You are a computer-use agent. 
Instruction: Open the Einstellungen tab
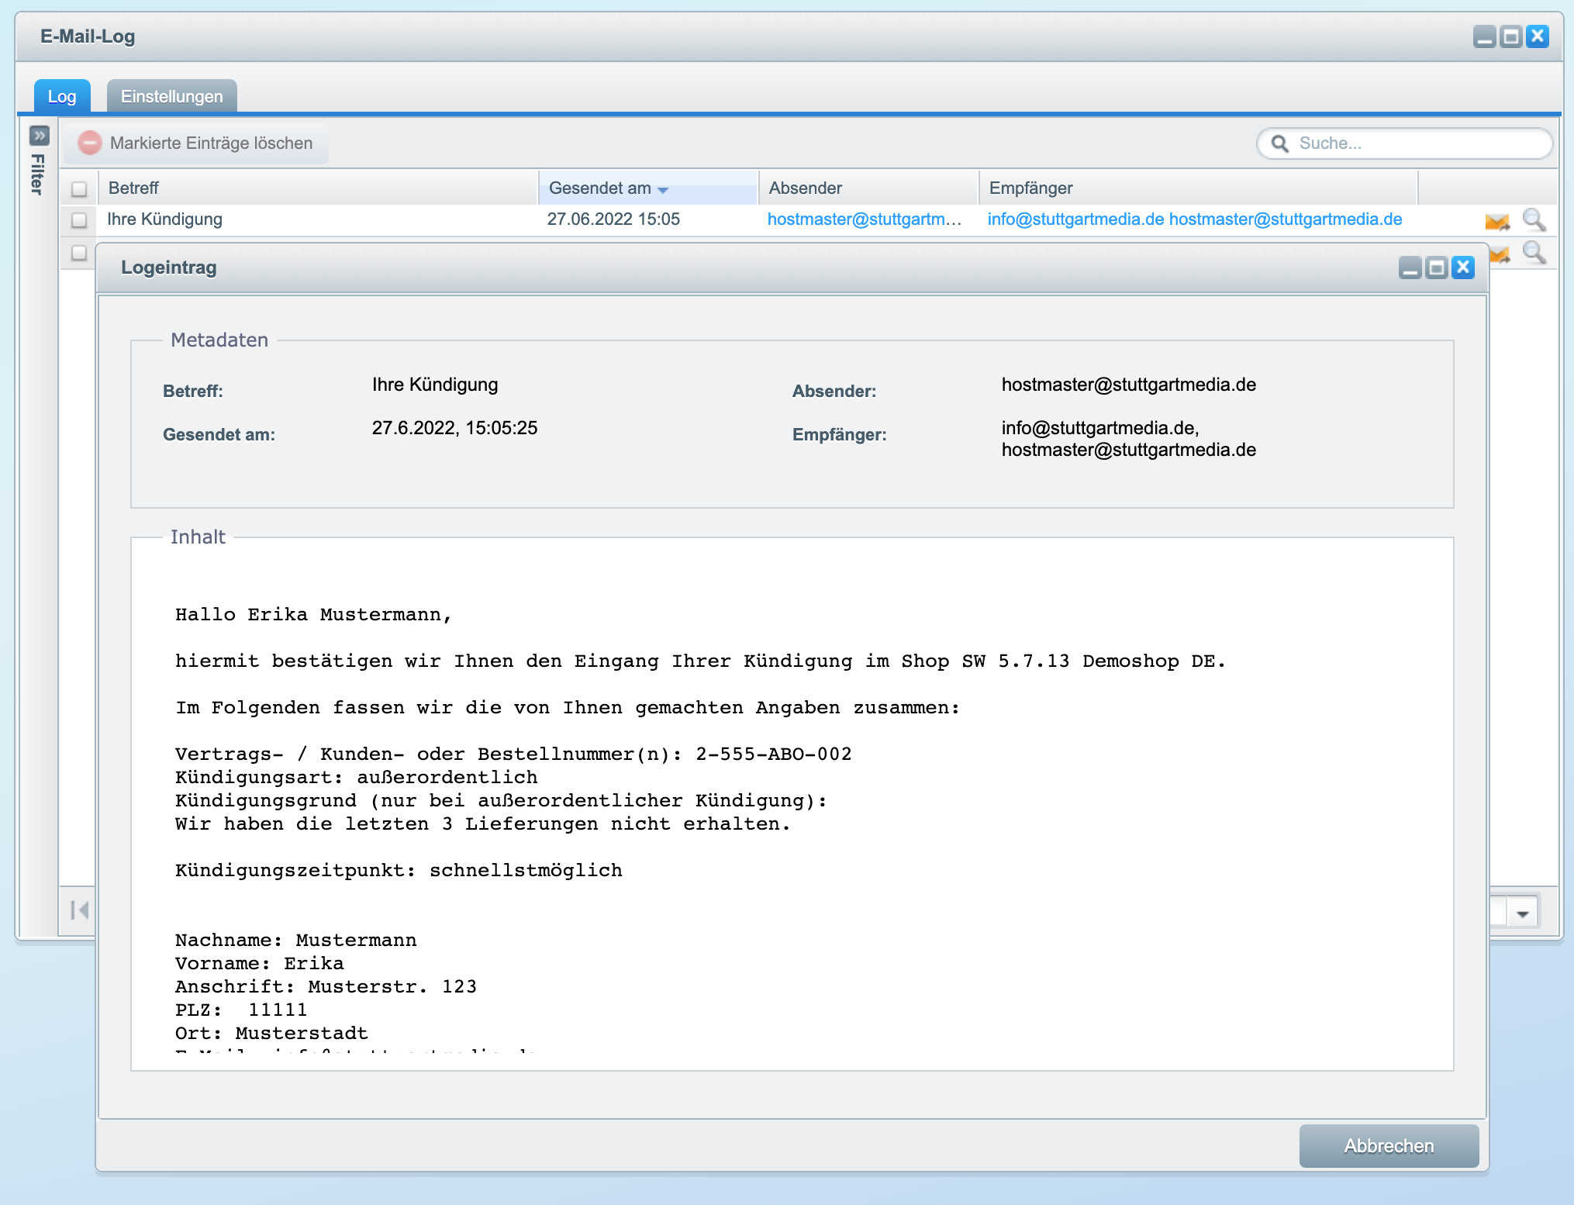coord(171,96)
